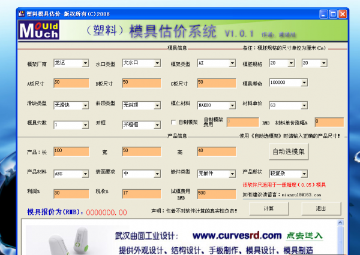This screenshot has height=255, width=360.
Task: Click the Mould Much logo icon
Action: coord(38,30)
